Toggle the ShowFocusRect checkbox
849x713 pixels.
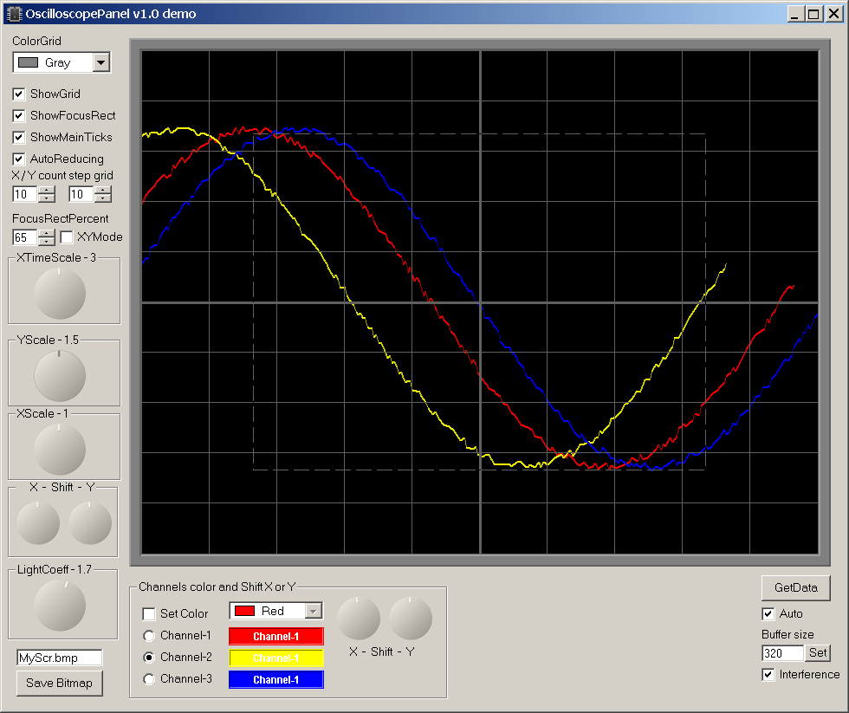[x=19, y=116]
